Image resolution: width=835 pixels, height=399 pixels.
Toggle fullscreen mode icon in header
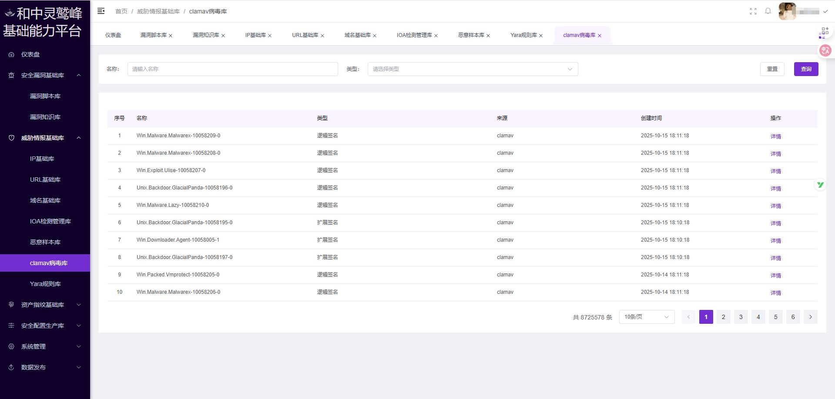[x=753, y=11]
